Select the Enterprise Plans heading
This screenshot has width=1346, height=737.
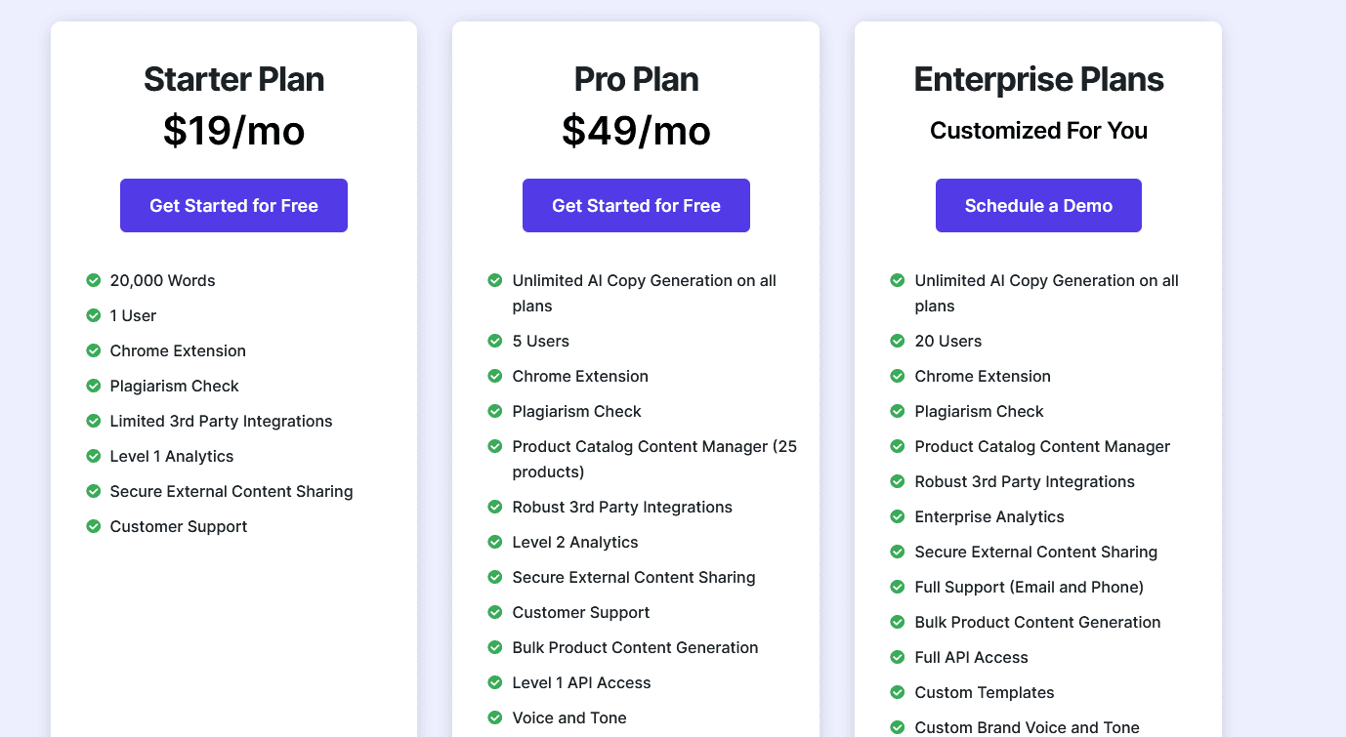1038,80
